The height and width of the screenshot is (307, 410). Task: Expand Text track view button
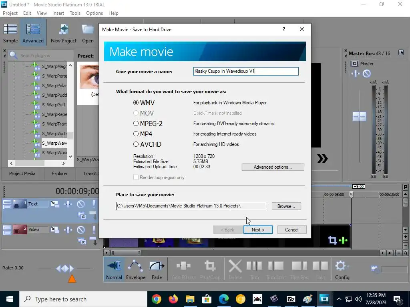click(x=7, y=204)
